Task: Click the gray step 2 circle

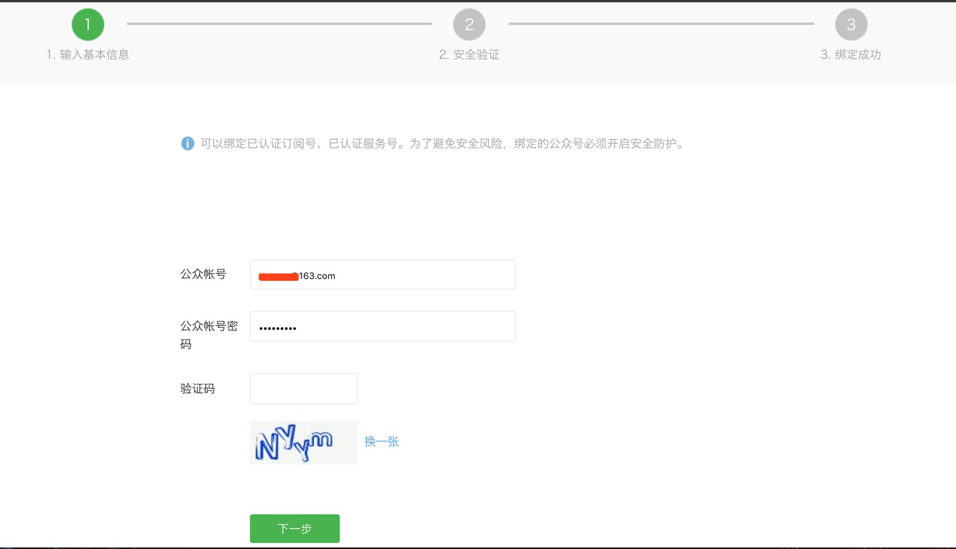Action: click(x=469, y=24)
